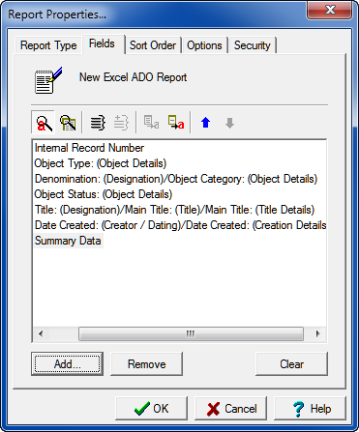This screenshot has width=359, height=432.
Task: Click the greyed-out field rename icon
Action: 151,123
